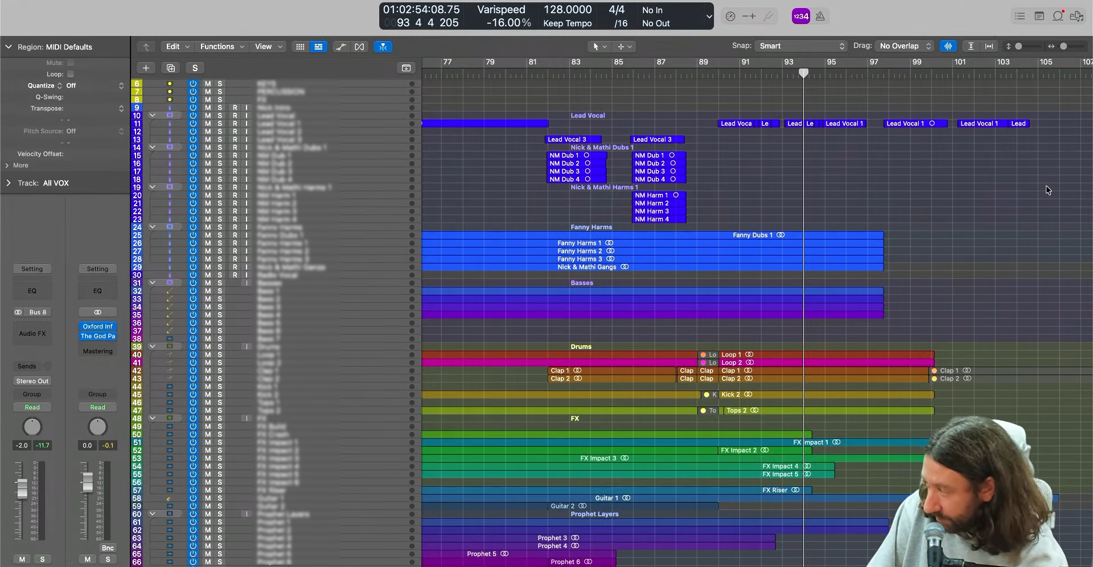This screenshot has width=1093, height=567.
Task: Click the Bus 8 send slot
Action: tap(38, 312)
